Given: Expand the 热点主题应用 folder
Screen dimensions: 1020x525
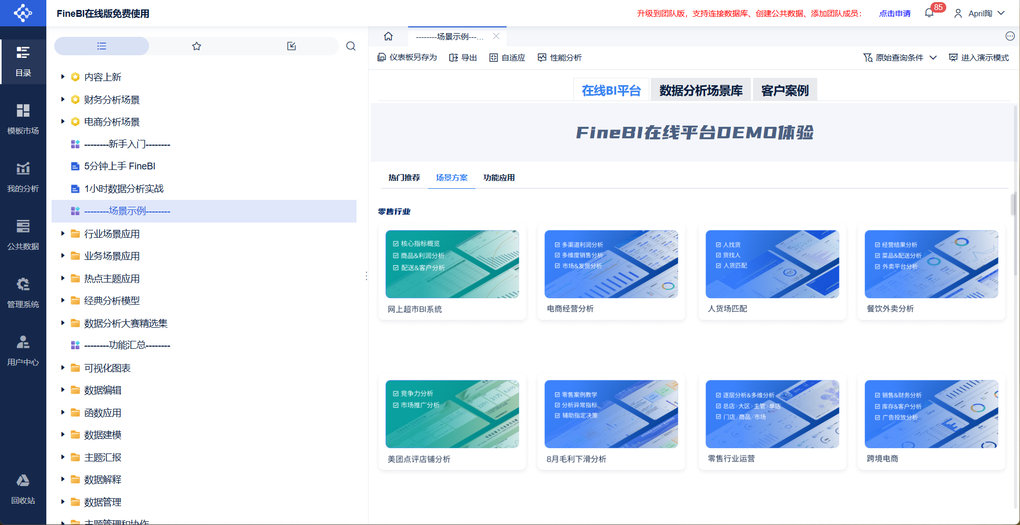Looking at the screenshot, I should pyautogui.click(x=63, y=278).
